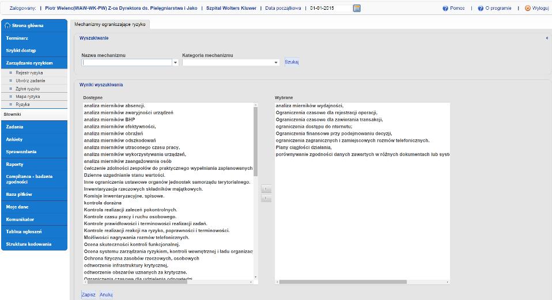Image resolution: width=552 pixels, height=300 pixels.
Task: Open Strona główna menu item
Action: 34,26
